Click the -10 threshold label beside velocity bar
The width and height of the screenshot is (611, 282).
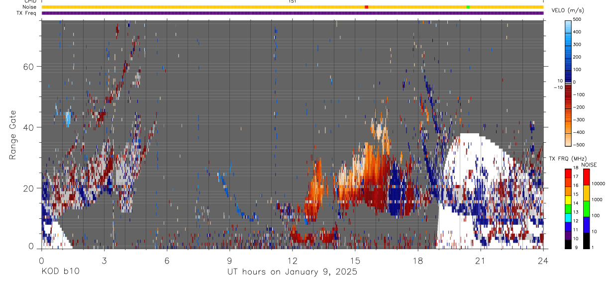(558, 87)
